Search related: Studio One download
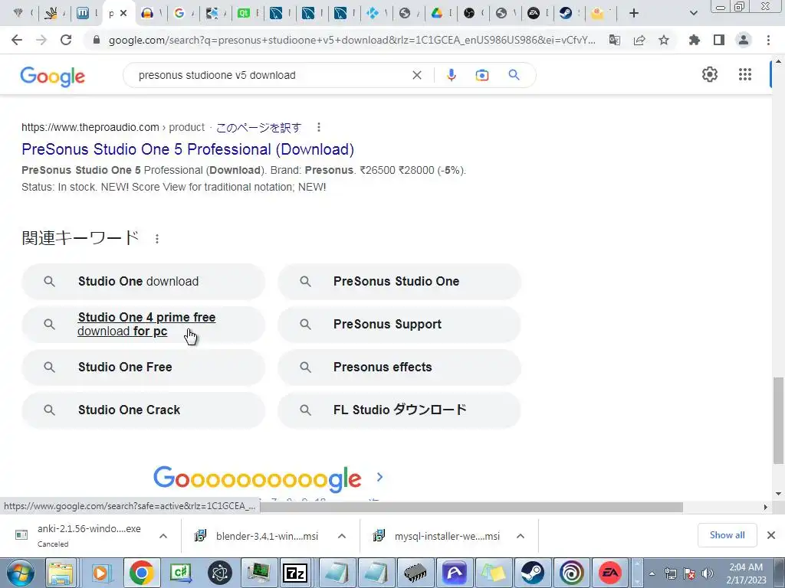 click(x=143, y=282)
